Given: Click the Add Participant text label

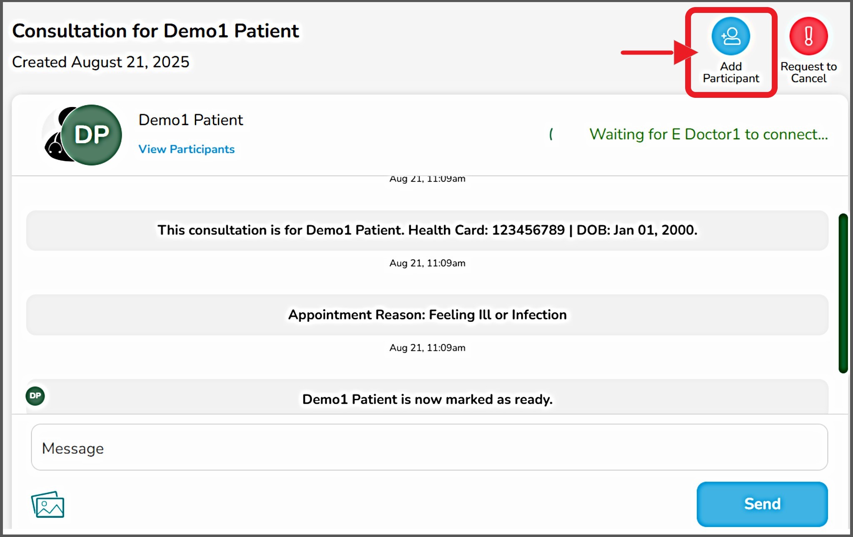Looking at the screenshot, I should 731,72.
